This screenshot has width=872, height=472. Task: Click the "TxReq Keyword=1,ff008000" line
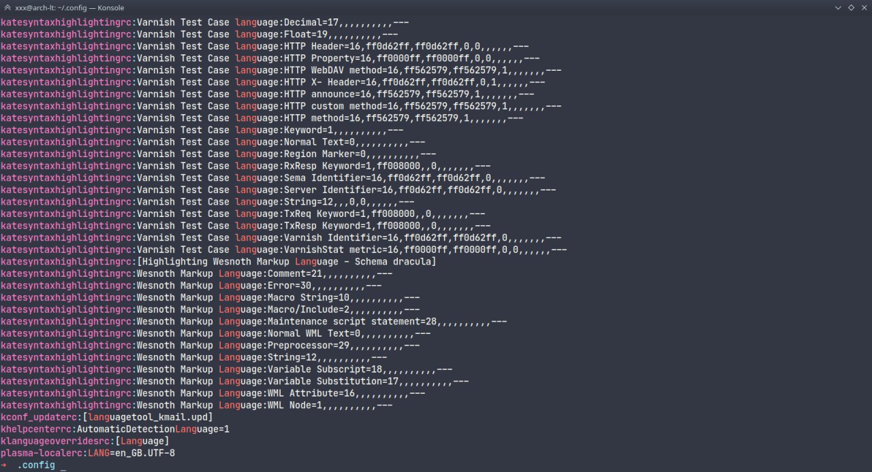[x=243, y=214]
